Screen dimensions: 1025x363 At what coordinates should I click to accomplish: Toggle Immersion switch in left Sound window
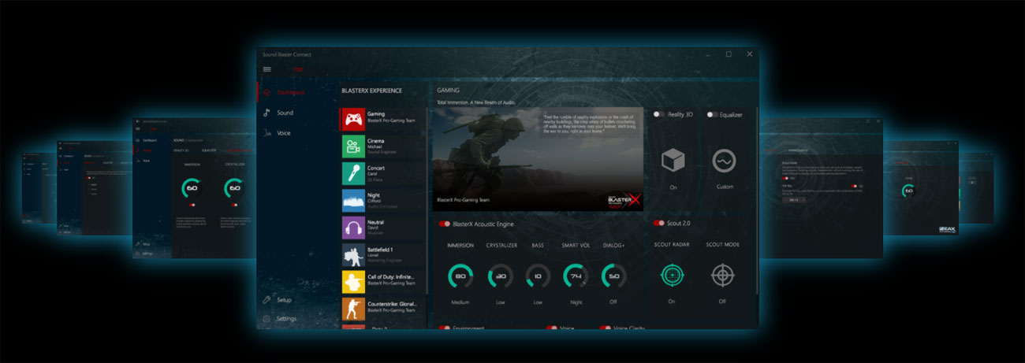click(192, 204)
